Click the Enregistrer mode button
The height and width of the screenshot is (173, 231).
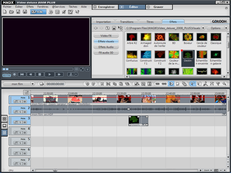point(105,7)
